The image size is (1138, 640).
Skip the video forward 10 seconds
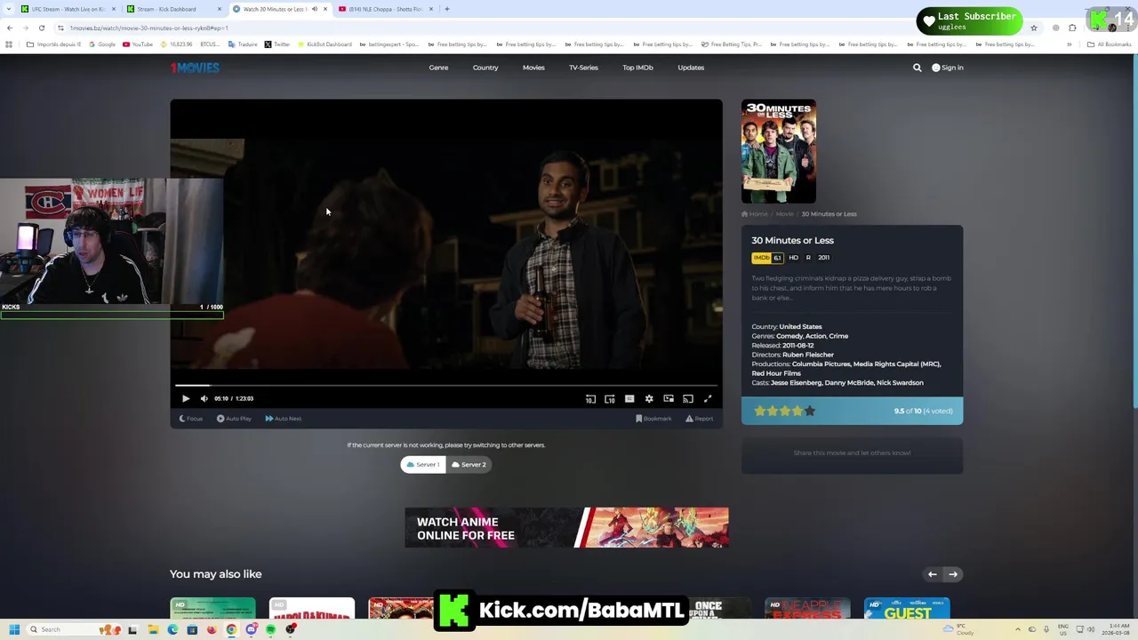pos(610,399)
